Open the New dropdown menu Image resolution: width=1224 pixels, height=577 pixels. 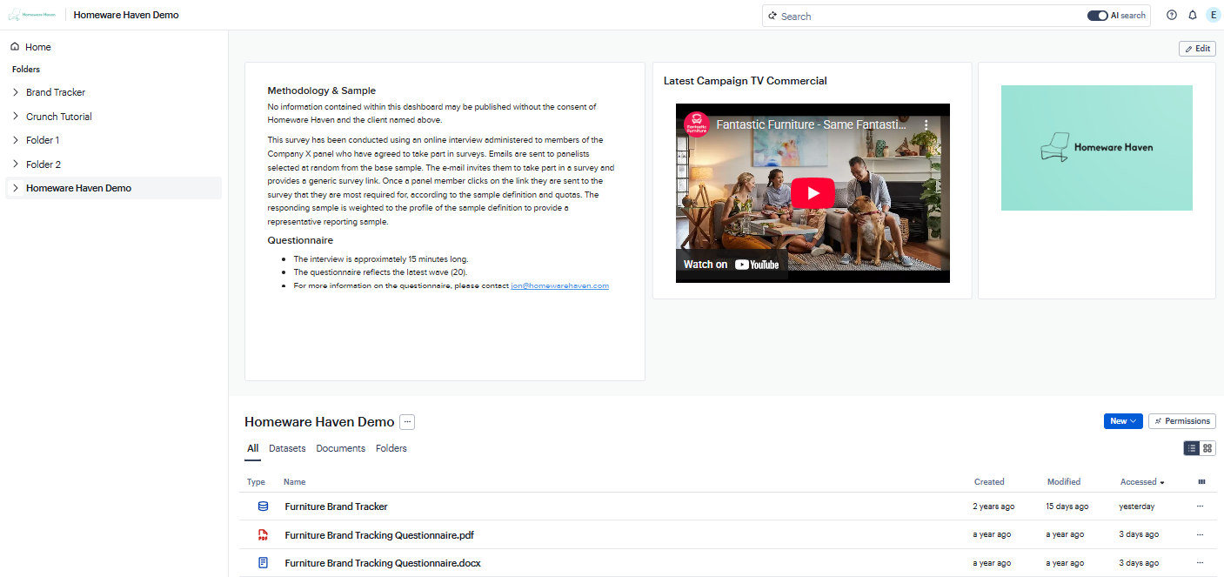point(1122,420)
